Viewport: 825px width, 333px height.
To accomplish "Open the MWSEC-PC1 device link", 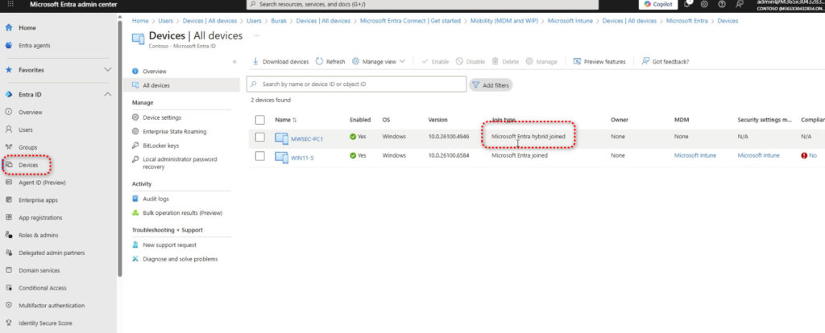I will click(307, 138).
